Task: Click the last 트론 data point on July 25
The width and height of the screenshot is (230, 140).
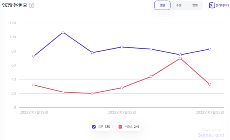Action: (210, 49)
